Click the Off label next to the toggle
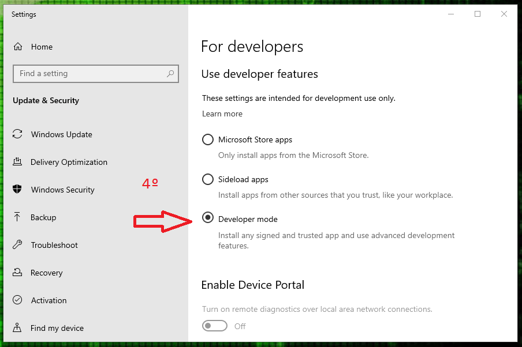This screenshot has width=522, height=347. pyautogui.click(x=240, y=326)
